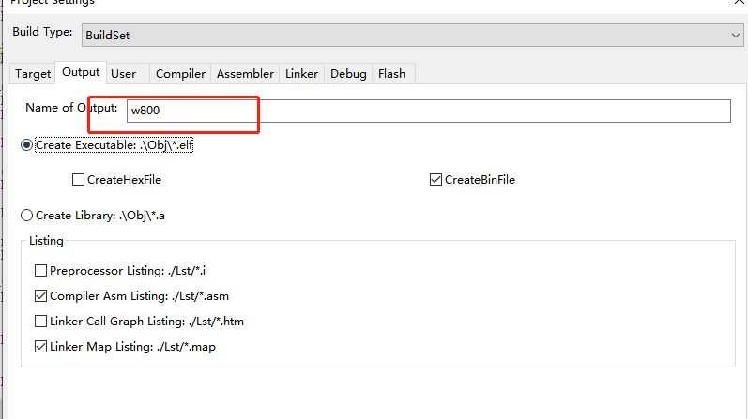Select the Output tab
Image resolution: width=748 pixels, height=419 pixels.
pyautogui.click(x=81, y=72)
